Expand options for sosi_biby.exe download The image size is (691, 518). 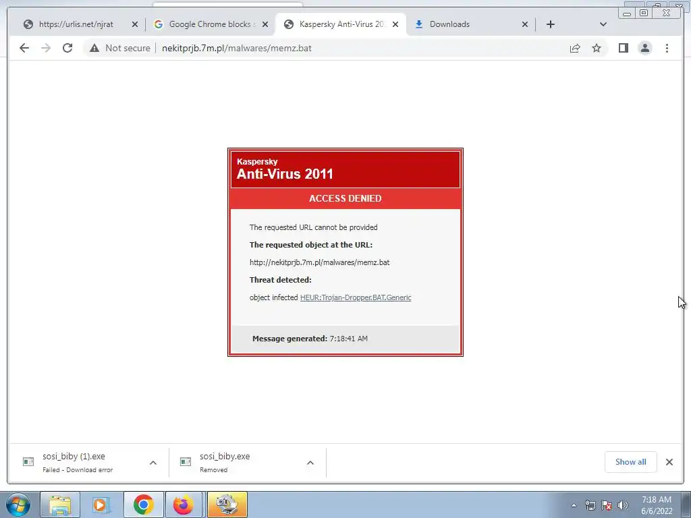point(310,463)
